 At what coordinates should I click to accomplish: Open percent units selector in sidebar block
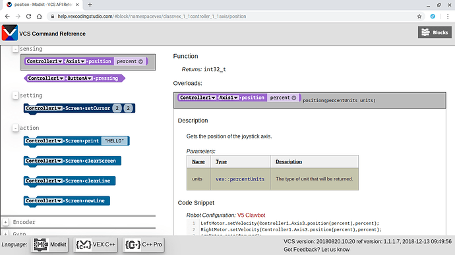(130, 61)
